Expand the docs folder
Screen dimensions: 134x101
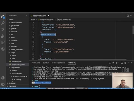click(x=13, y=38)
